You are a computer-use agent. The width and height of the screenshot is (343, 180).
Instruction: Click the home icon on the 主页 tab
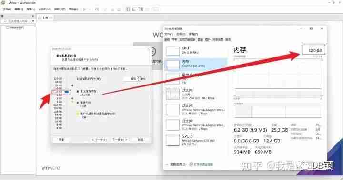coord(40,18)
